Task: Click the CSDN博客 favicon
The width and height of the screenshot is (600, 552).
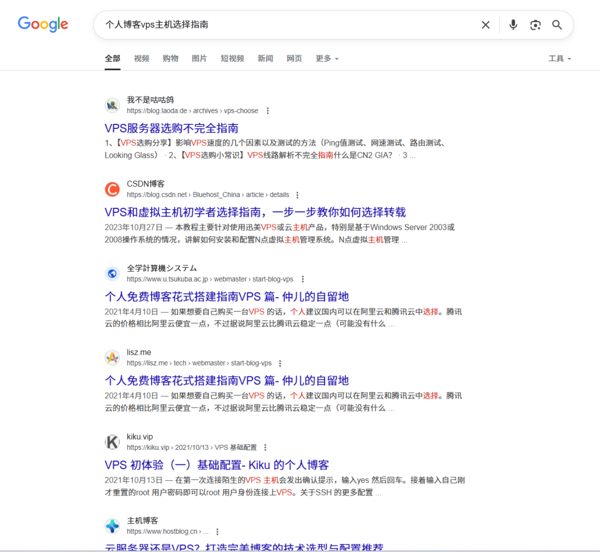Action: coord(112,189)
